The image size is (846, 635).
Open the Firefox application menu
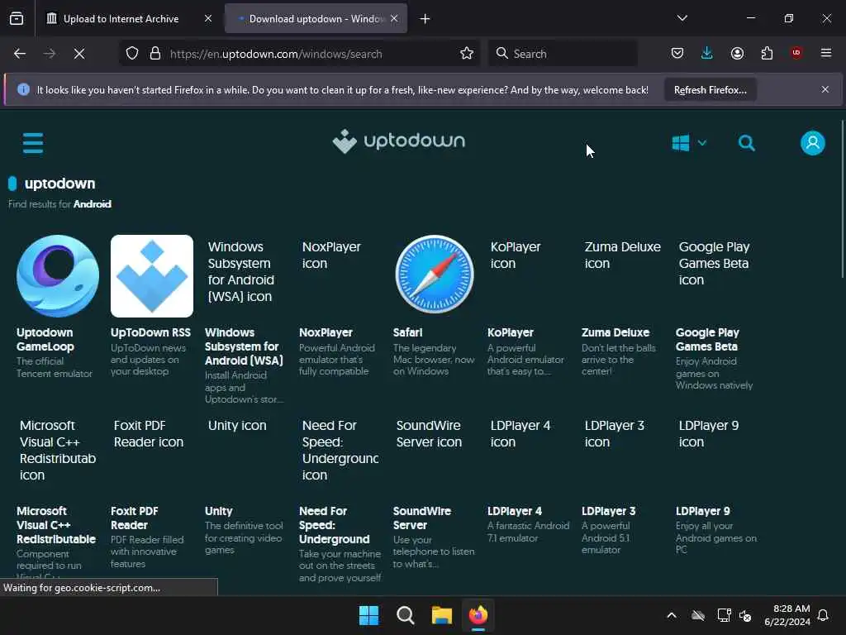826,53
